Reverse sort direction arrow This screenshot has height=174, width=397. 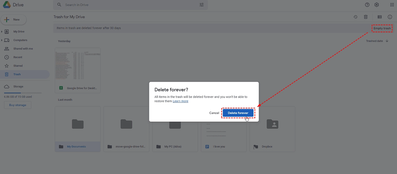387,41
